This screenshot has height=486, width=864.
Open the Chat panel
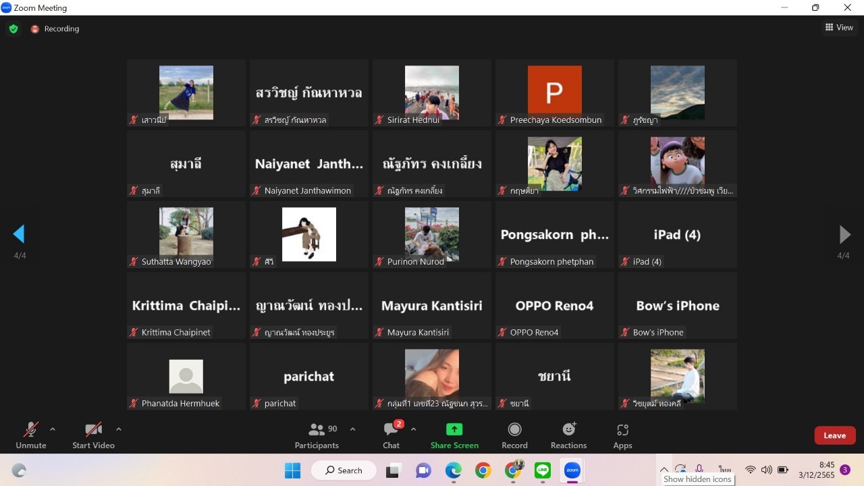click(x=391, y=435)
